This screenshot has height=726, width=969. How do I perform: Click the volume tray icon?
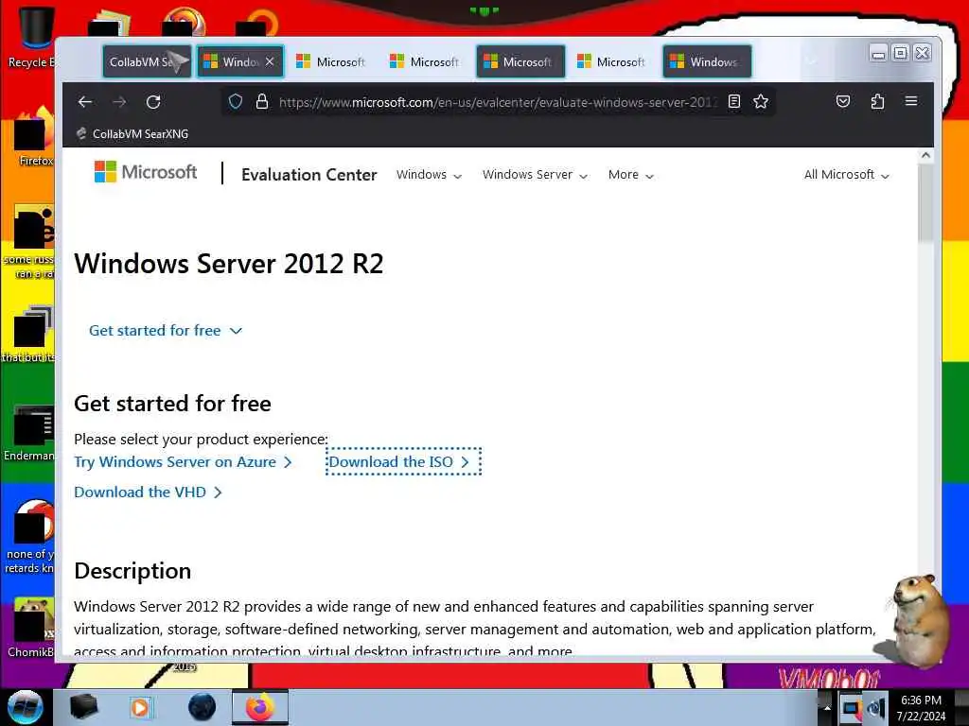[876, 708]
